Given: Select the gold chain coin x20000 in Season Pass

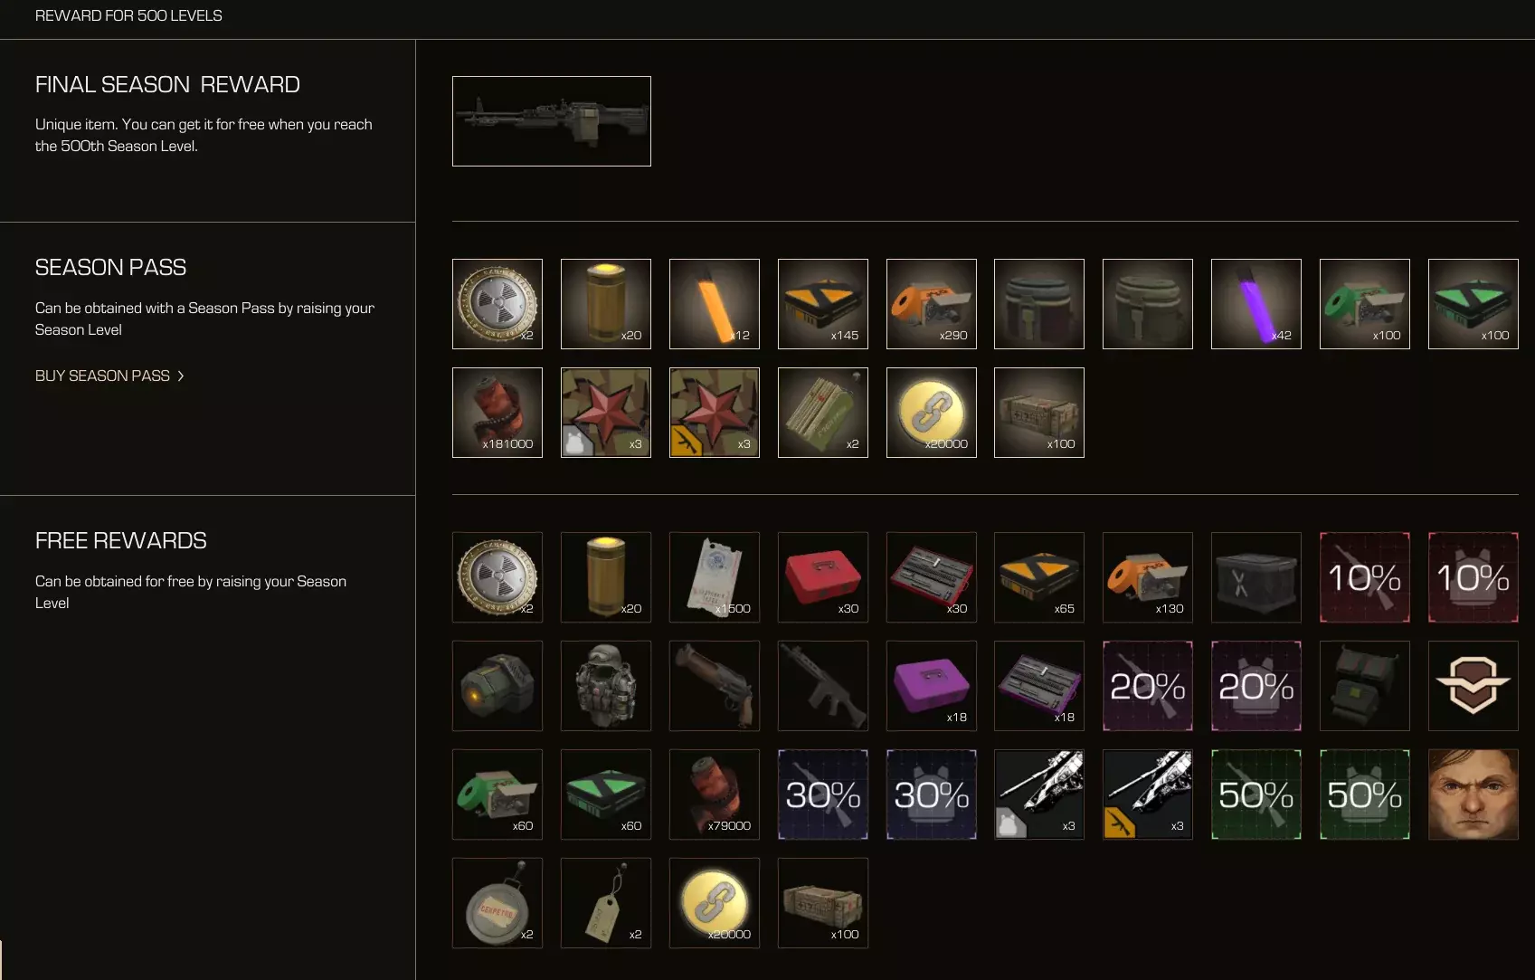Looking at the screenshot, I should pyautogui.click(x=932, y=413).
